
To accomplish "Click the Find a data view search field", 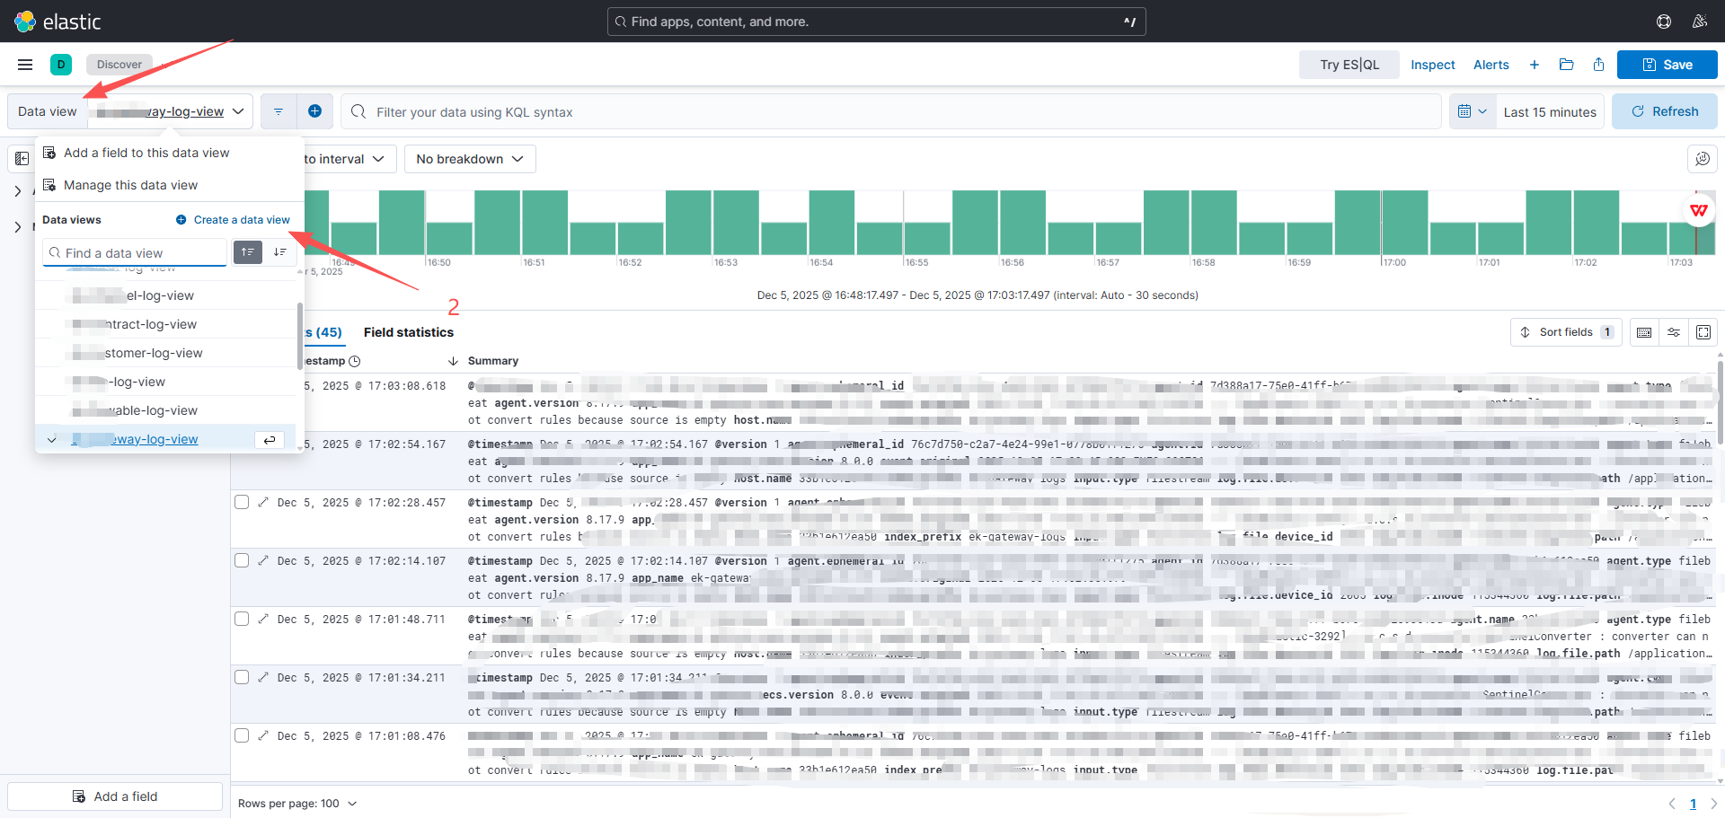I will tap(135, 253).
